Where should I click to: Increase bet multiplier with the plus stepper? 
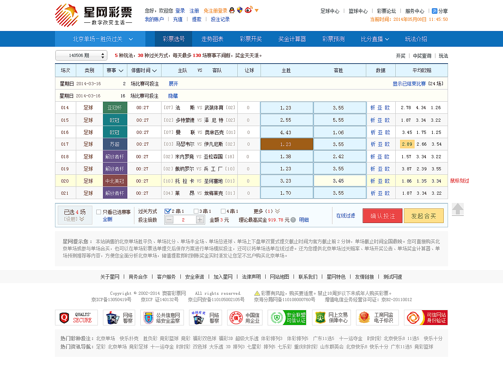click(x=200, y=219)
